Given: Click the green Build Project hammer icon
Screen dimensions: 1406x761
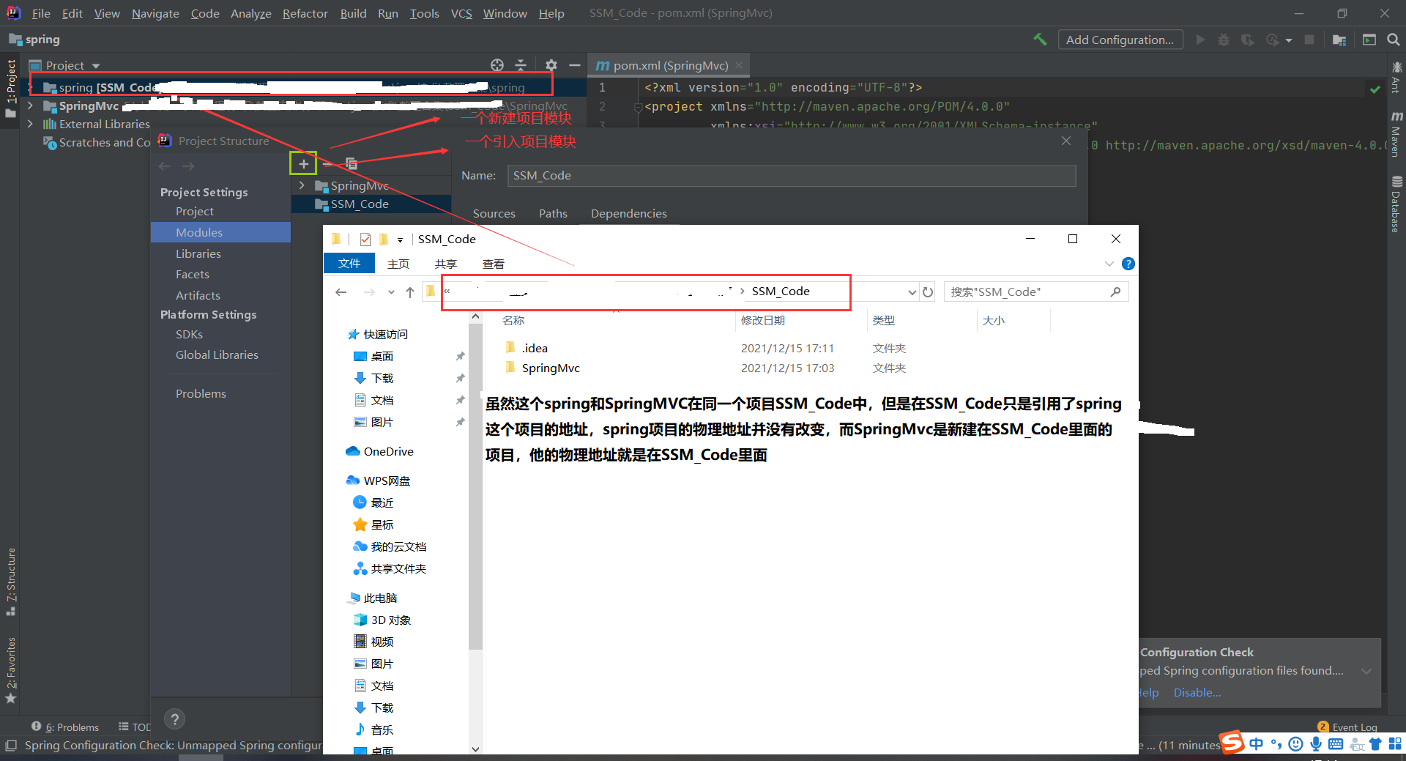Looking at the screenshot, I should [1040, 40].
